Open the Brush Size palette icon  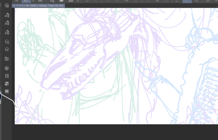(x=7, y=23)
